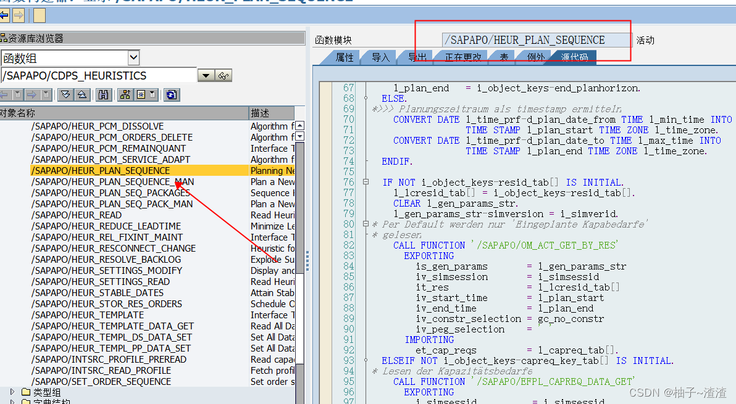Select /SAPAPO/HEUR_TEMPL_PP_DATA_SET row
This screenshot has height=404, width=736.
click(111, 348)
